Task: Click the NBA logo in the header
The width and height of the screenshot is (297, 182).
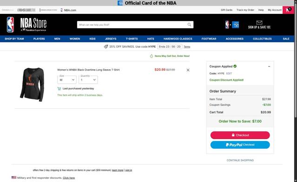Action: 10,25
